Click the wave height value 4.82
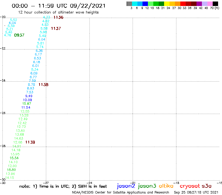Image resolution: width=222 pixels, height=195 pixels. click(x=46, y=21)
